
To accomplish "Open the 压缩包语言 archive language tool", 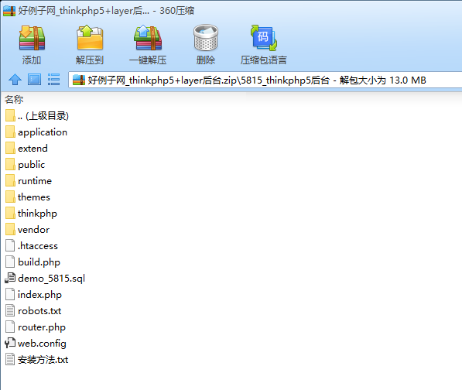I will click(x=264, y=38).
